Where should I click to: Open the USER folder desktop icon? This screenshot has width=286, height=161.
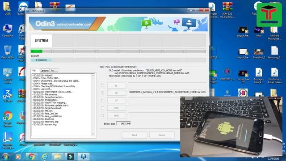tap(8, 8)
